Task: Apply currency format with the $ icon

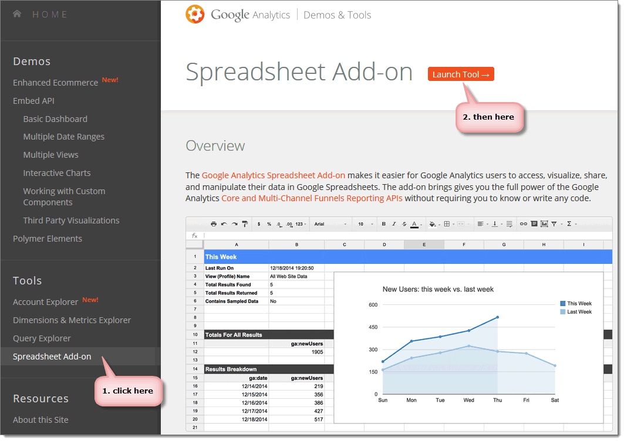Action: pos(259,224)
